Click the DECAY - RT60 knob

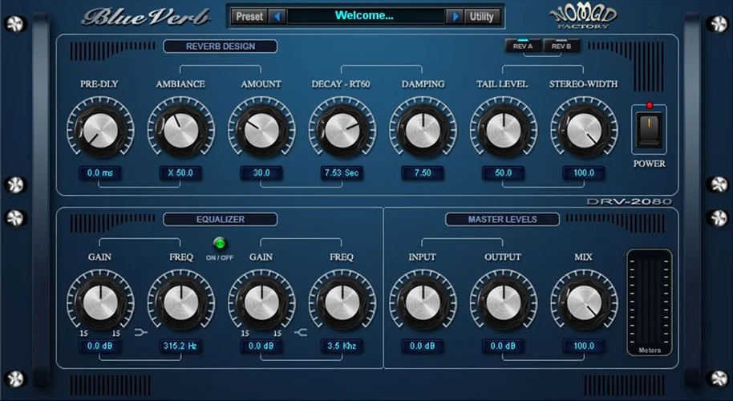(342, 130)
